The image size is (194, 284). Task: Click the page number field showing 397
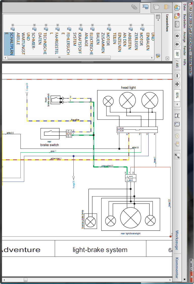tap(177, 54)
